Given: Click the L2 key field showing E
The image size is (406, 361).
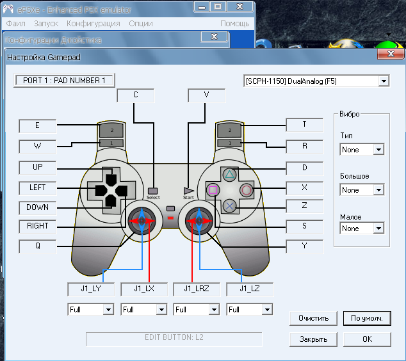Looking at the screenshot, I should click(x=38, y=126).
